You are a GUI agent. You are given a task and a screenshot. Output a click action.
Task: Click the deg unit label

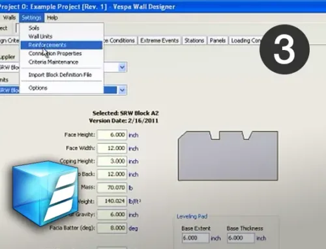pyautogui.click(x=133, y=228)
